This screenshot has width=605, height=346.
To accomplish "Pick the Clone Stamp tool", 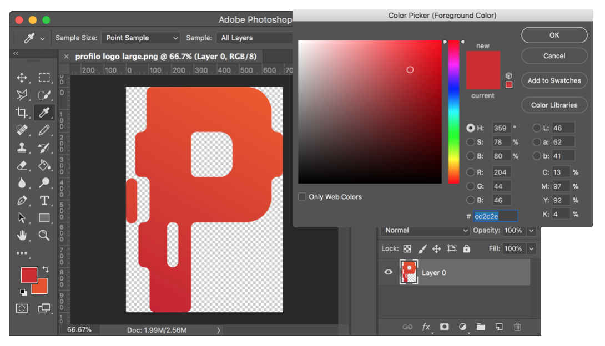I will [22, 147].
